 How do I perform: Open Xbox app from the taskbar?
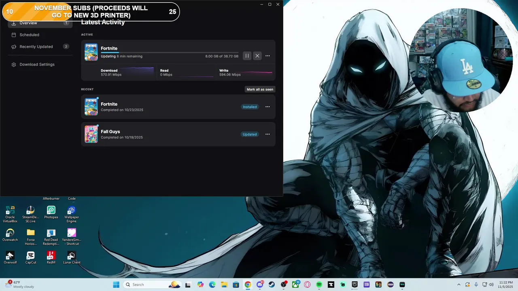(x=295, y=285)
